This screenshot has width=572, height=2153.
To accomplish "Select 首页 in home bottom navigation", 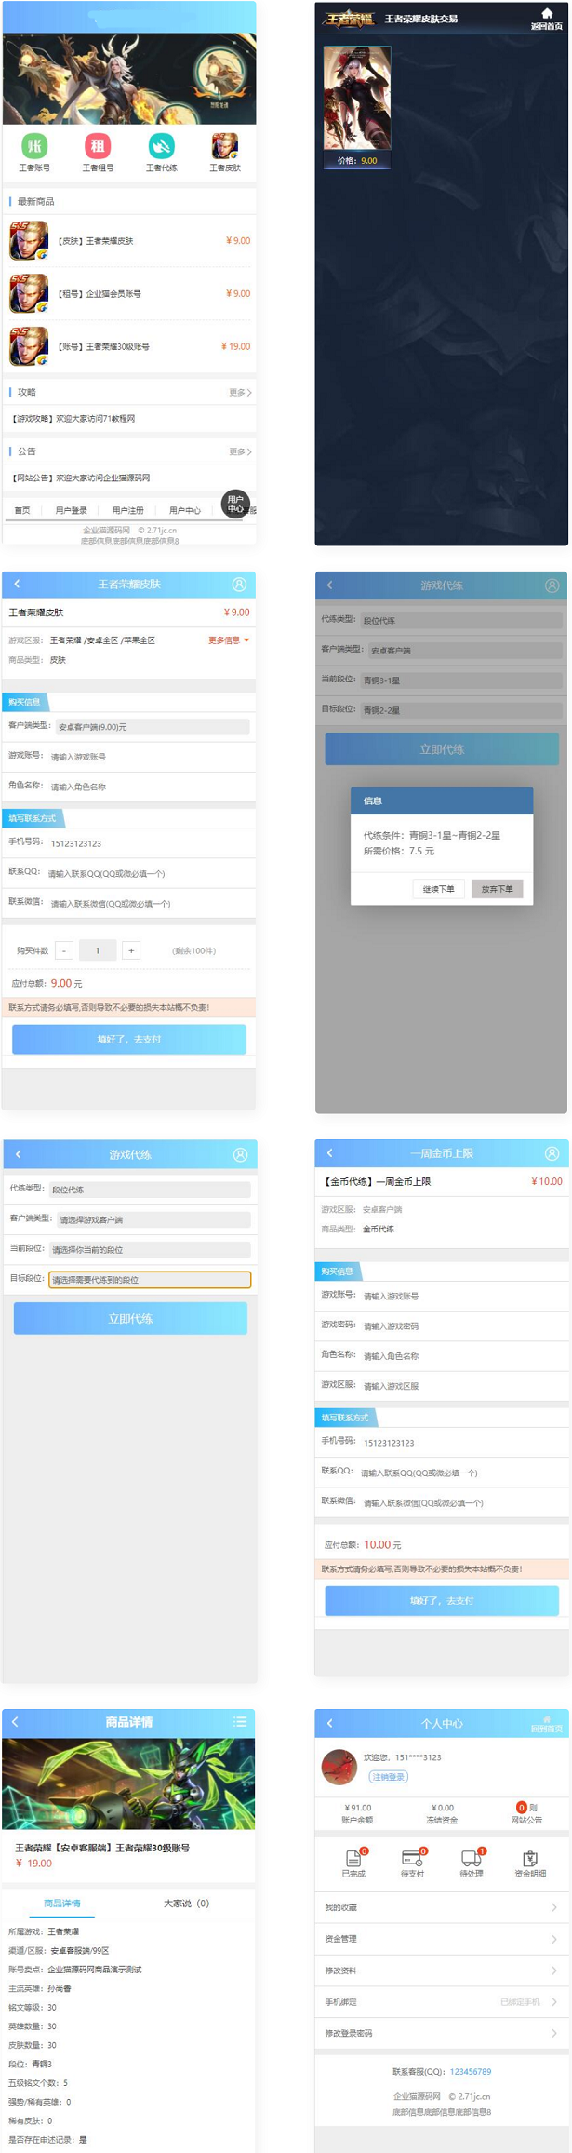I will tap(22, 510).
